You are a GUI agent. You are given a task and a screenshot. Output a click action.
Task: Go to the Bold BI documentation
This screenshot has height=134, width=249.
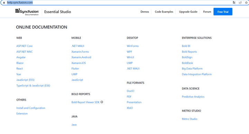(x=186, y=46)
